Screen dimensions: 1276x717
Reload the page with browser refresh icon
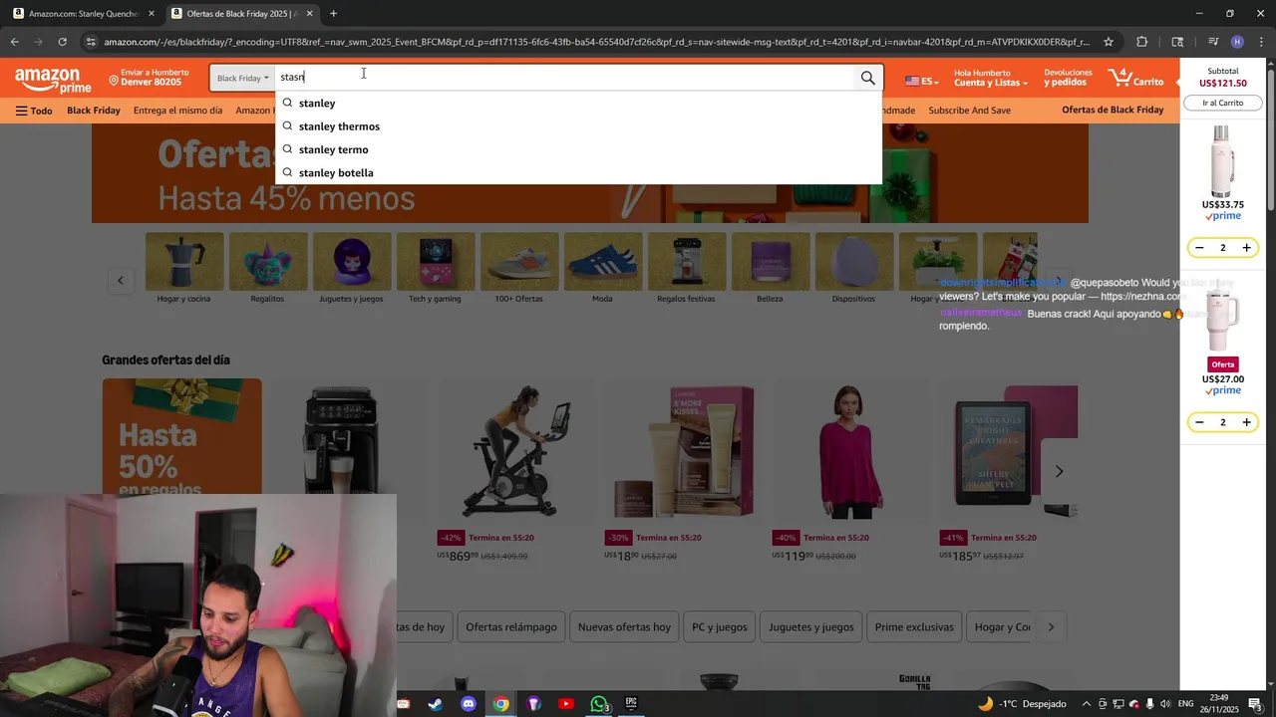[x=62, y=42]
